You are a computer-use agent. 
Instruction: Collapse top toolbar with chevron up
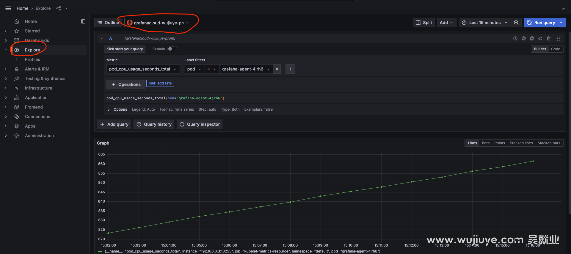coord(563,9)
